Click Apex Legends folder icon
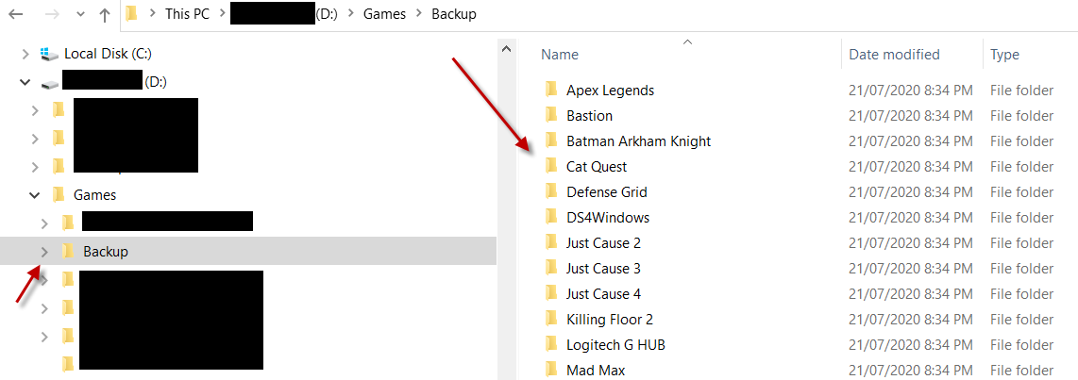This screenshot has height=380, width=1078. click(x=551, y=90)
